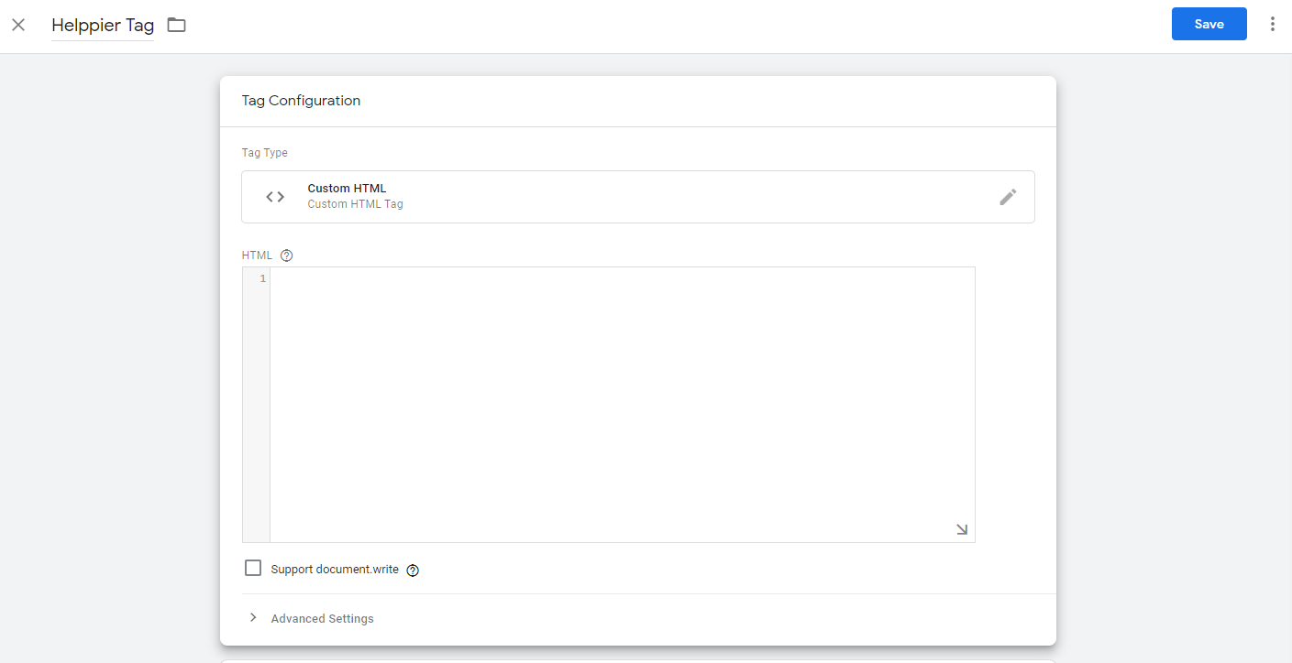Click the Tag Configuration section header

[301, 101]
